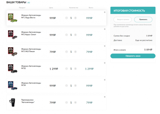Image resolution: width=160 pixels, height=114 pixels.
Task: Open Журнал Автолегенды №32 link
Action: 31,67
